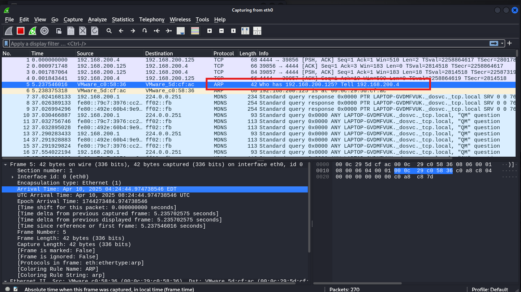Close this capture file icon
The width and height of the screenshot is (521, 292).
tap(83, 31)
